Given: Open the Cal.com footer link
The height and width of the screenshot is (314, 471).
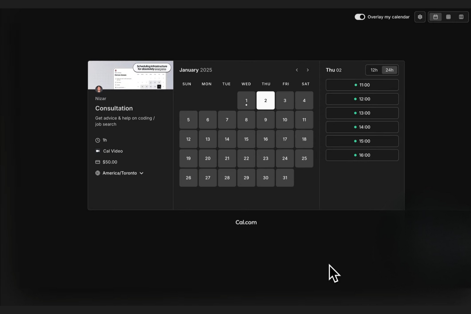Looking at the screenshot, I should point(246,222).
